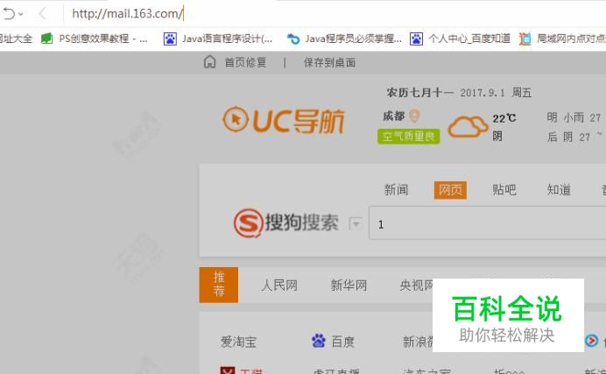Click the 22℃ temperature text
This screenshot has width=606, height=374.
pos(504,118)
